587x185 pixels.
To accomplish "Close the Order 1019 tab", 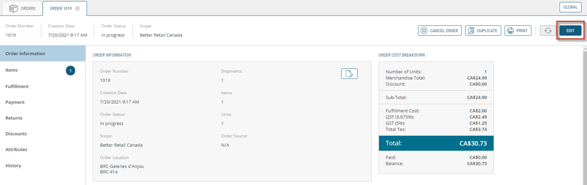I will pyautogui.click(x=77, y=8).
